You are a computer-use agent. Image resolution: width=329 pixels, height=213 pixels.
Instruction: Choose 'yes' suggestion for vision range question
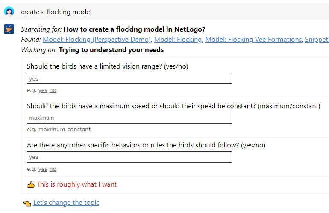point(43,90)
